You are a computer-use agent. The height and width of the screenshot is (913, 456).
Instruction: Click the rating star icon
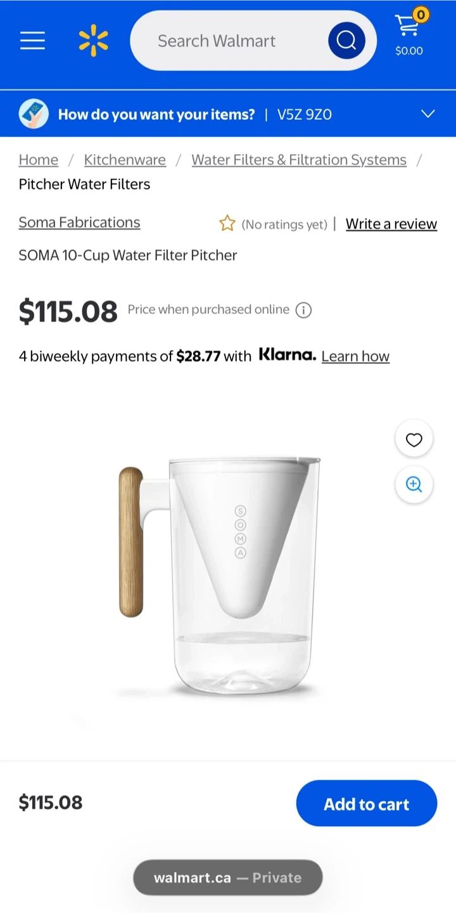[x=227, y=223]
